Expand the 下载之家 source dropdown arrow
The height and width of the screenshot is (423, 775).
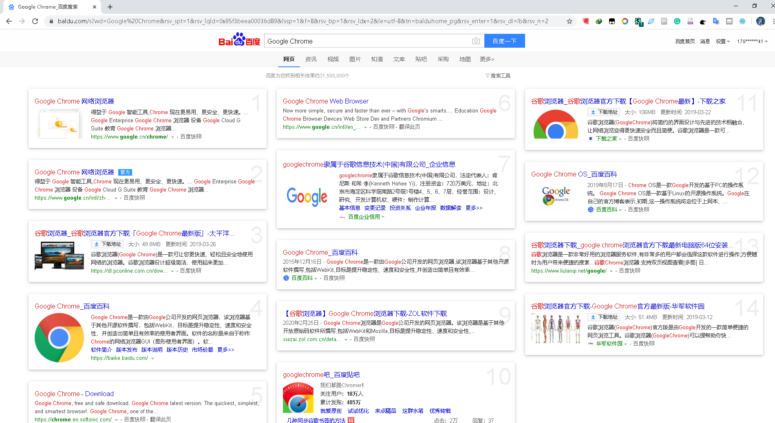coord(620,139)
